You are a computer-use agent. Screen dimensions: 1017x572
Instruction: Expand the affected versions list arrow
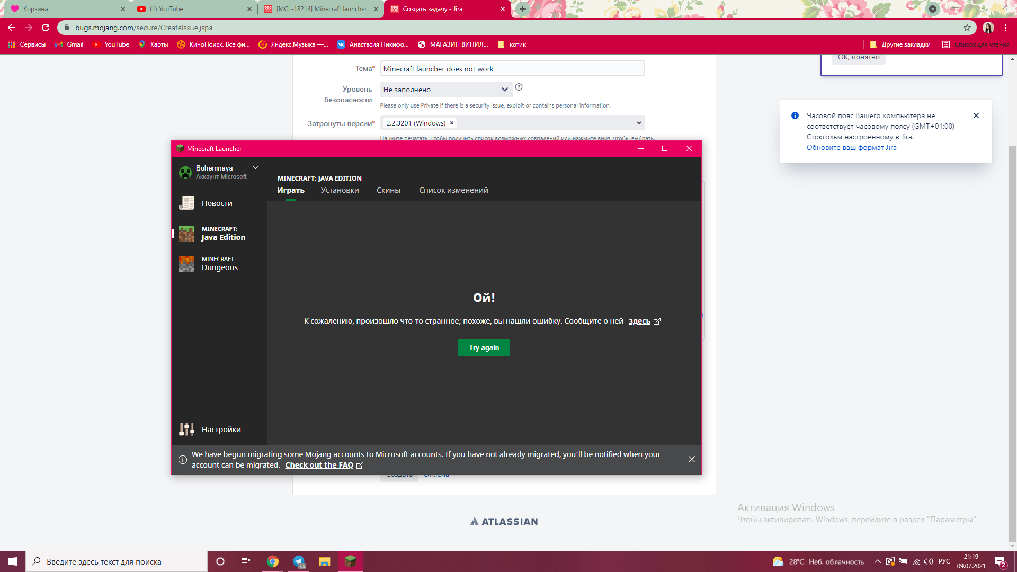point(639,123)
